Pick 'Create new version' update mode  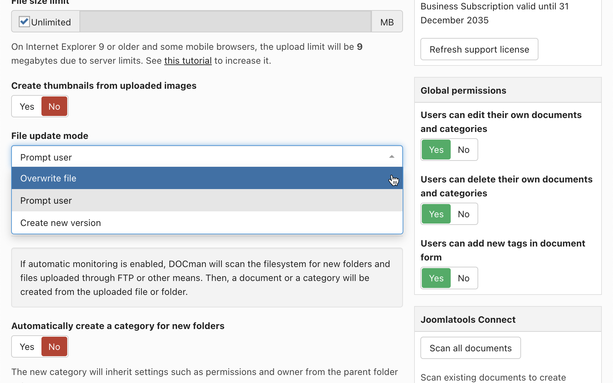(207, 223)
